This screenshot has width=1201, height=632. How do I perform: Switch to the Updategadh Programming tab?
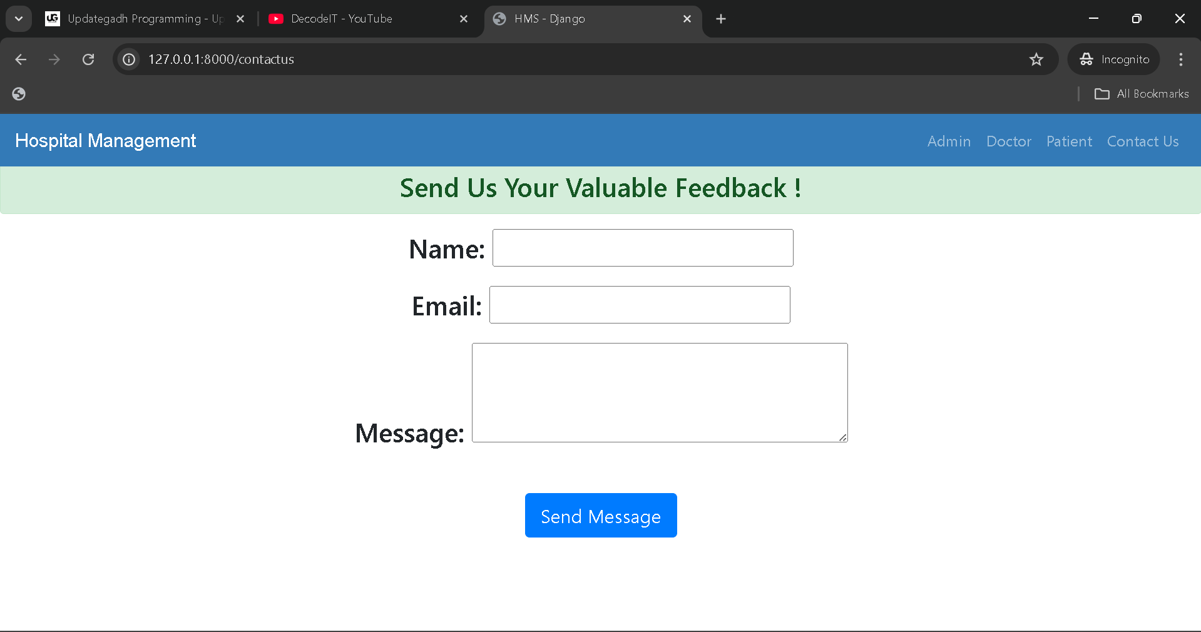144,19
